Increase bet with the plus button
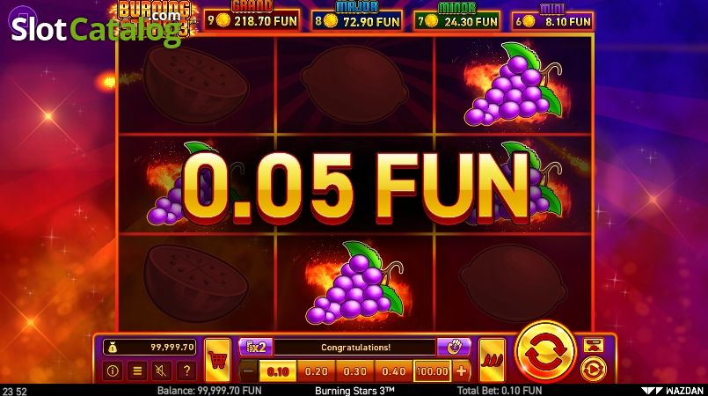This screenshot has height=396, width=708. point(461,371)
